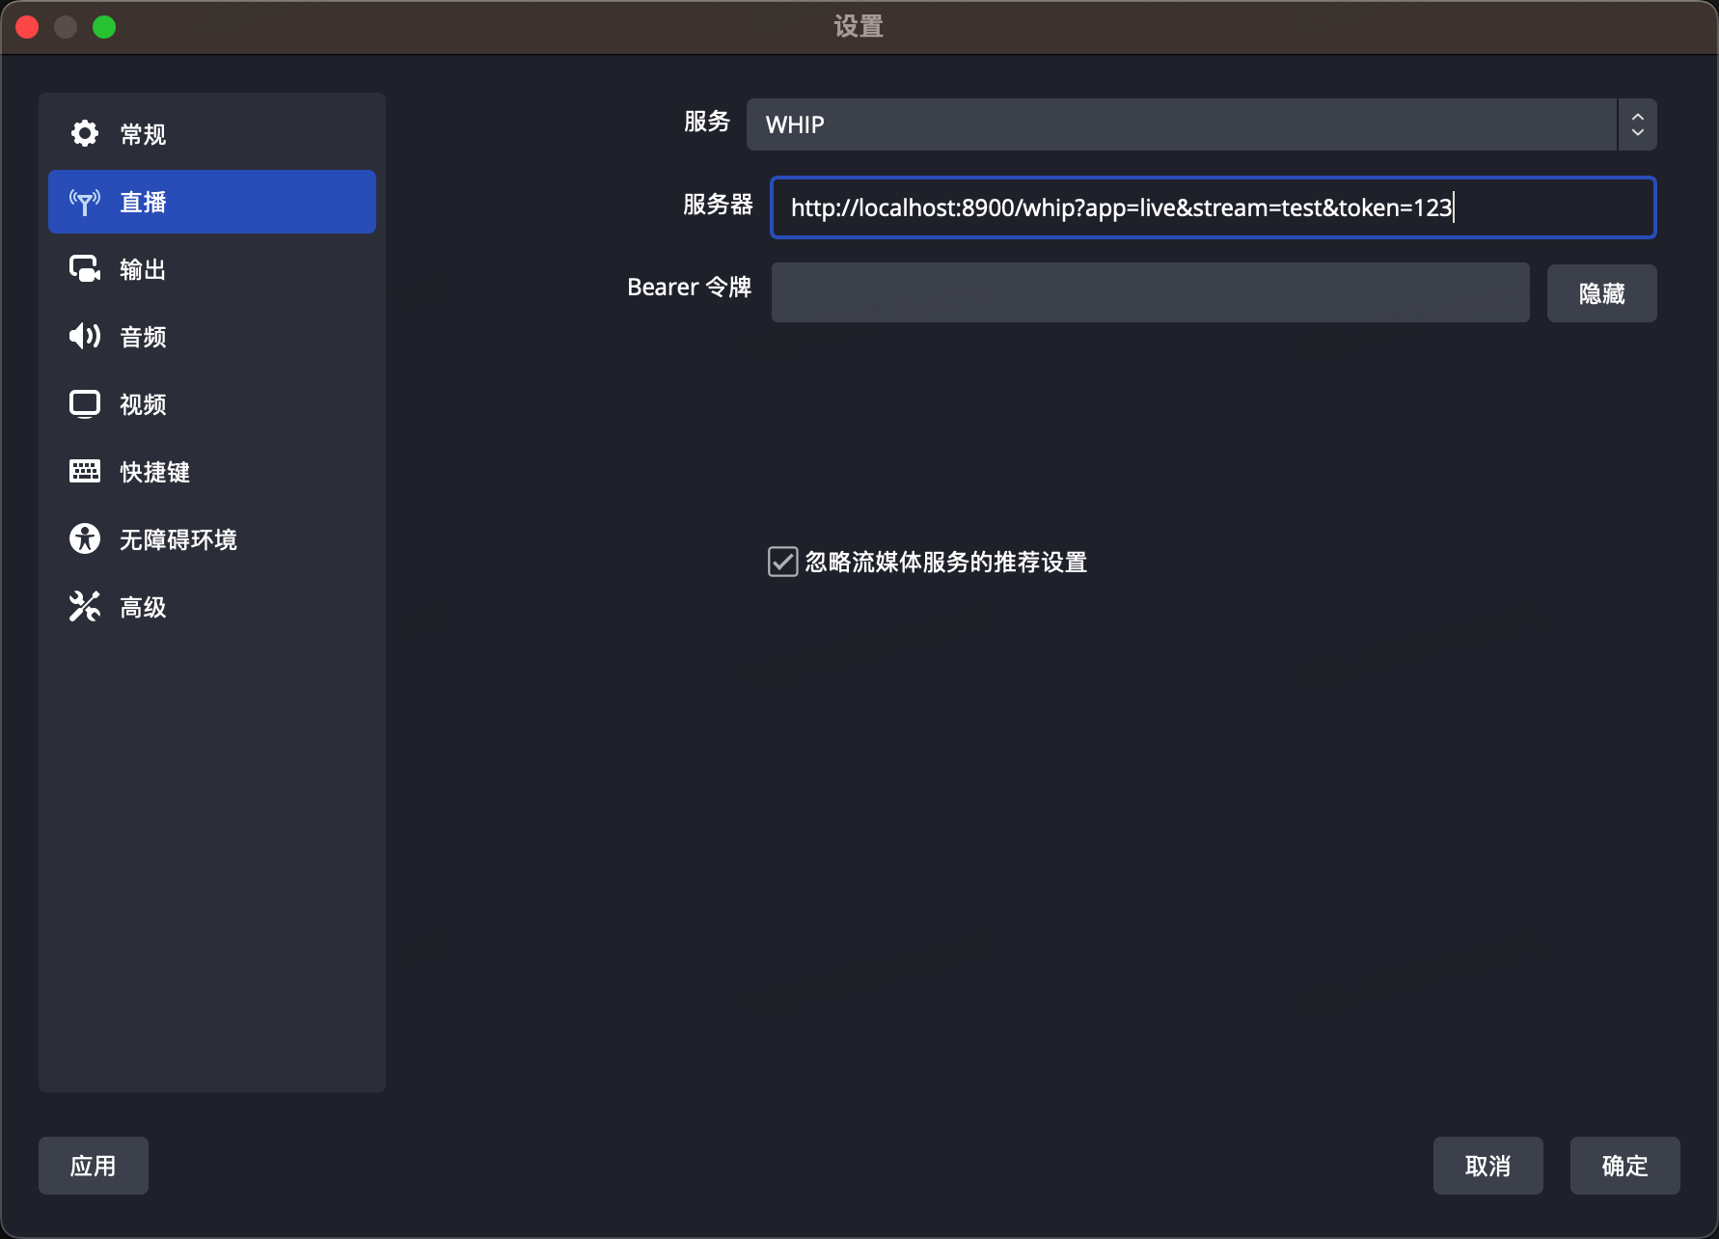Switch to the 音频 settings tab
The width and height of the screenshot is (1719, 1239).
[143, 337]
